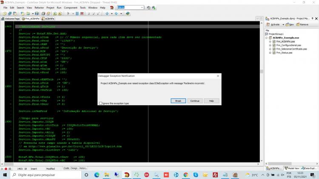Open the File menu
Image resolution: width=319 pixels, height=179 pixels.
(x=6, y=8)
